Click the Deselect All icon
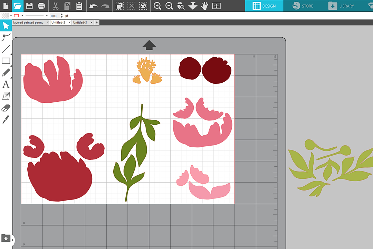The height and width of the screenshot is (249, 373). coord(131,6)
